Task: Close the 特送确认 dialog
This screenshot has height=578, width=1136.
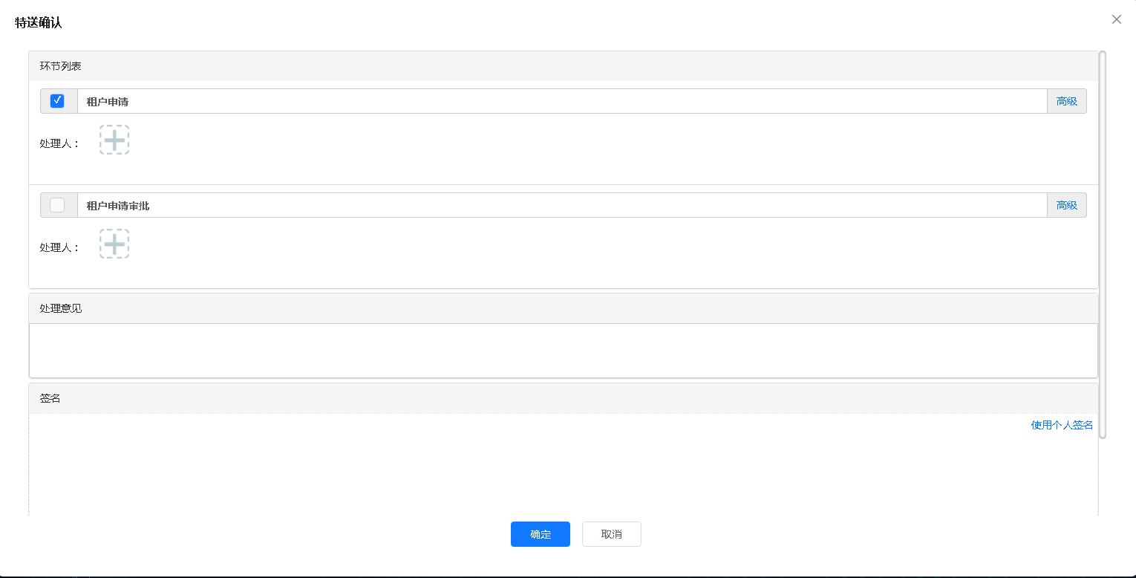Action: coord(1117,19)
